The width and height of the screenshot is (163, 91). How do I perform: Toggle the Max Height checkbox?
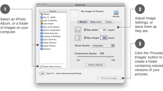coord(85,38)
